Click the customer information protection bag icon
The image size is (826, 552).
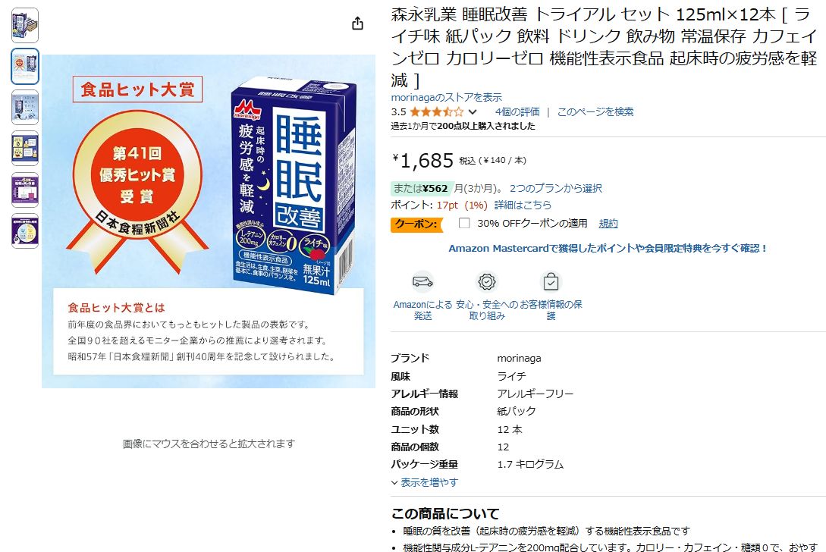click(x=551, y=282)
